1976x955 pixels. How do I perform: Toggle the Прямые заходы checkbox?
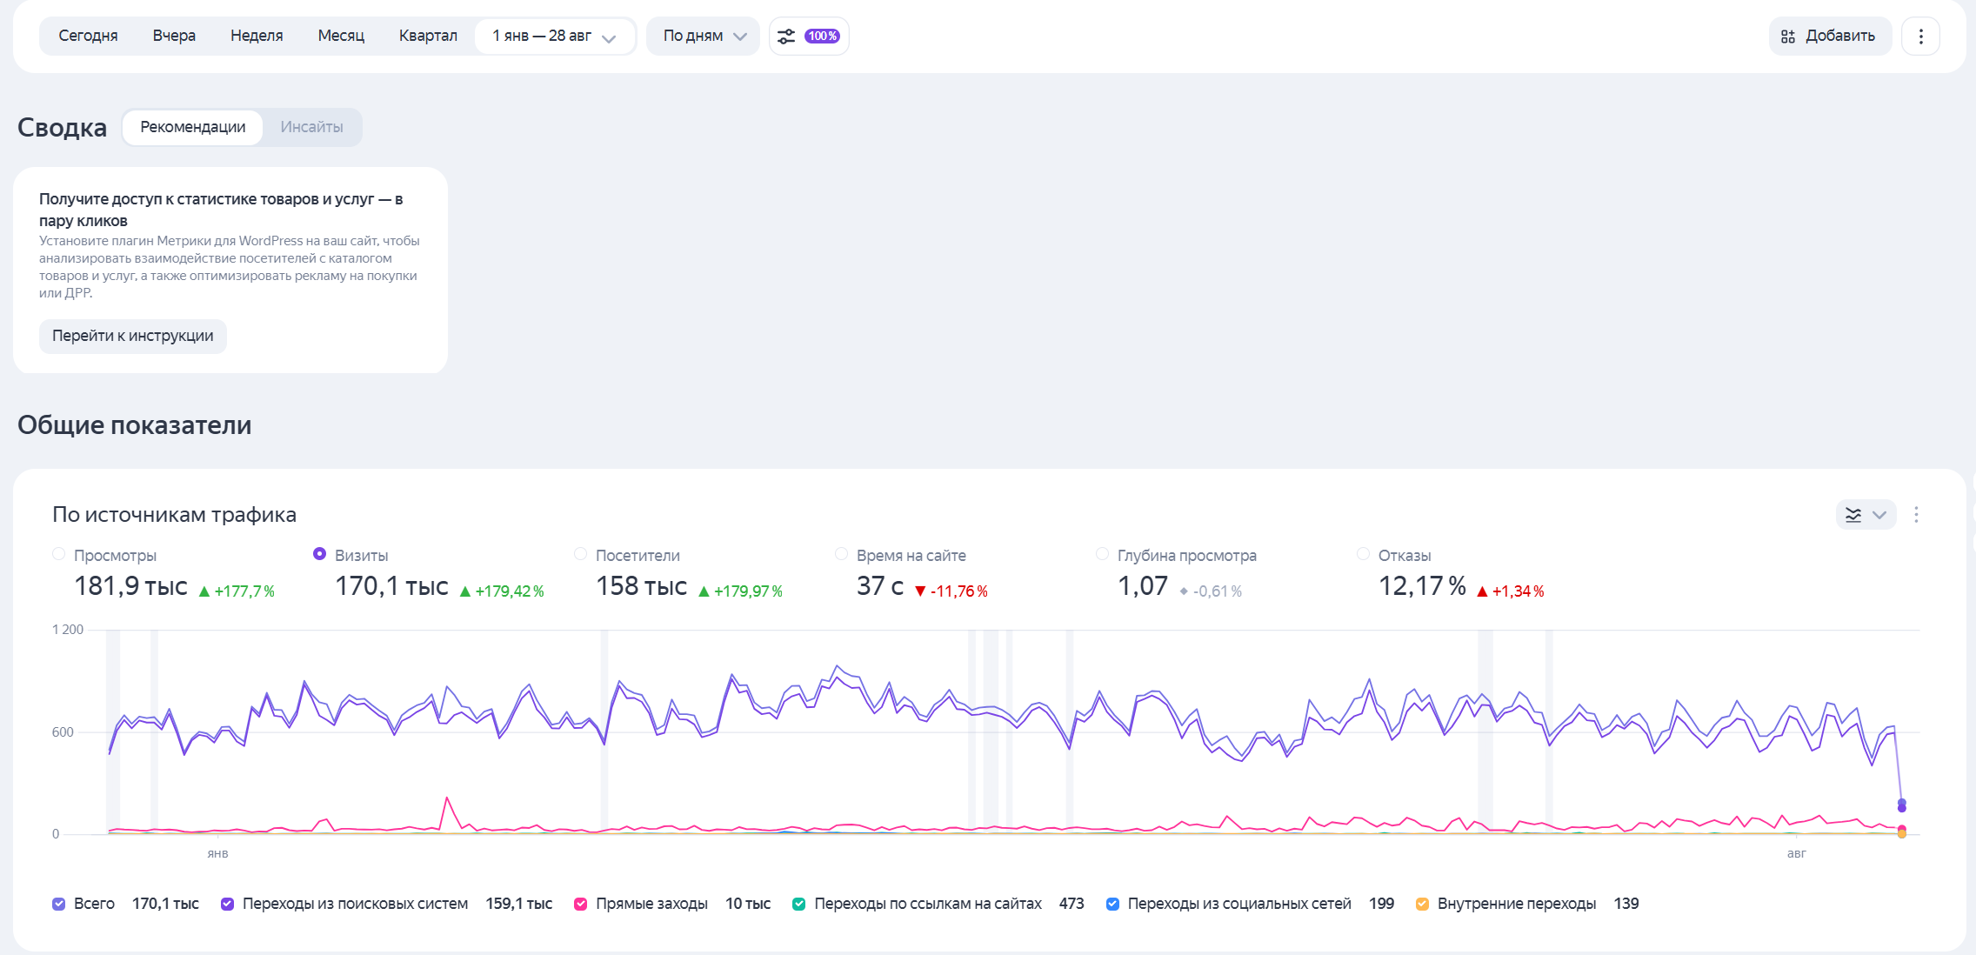[580, 904]
